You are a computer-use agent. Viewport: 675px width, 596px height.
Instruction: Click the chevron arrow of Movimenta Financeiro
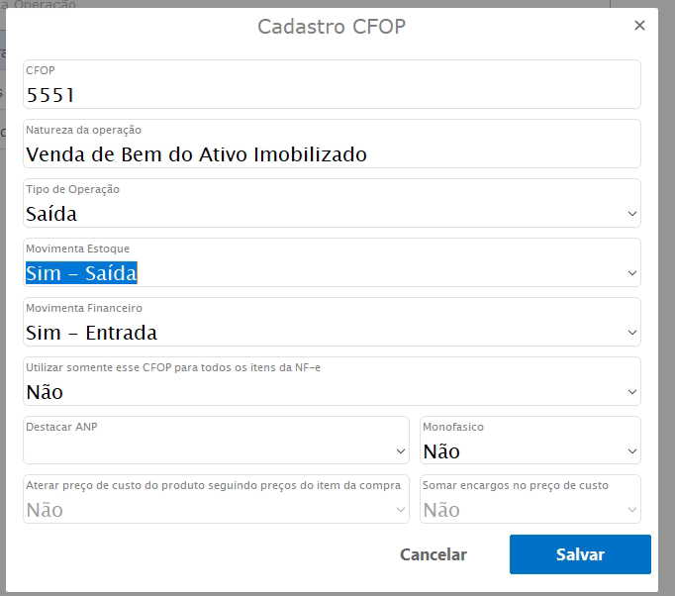coord(632,333)
